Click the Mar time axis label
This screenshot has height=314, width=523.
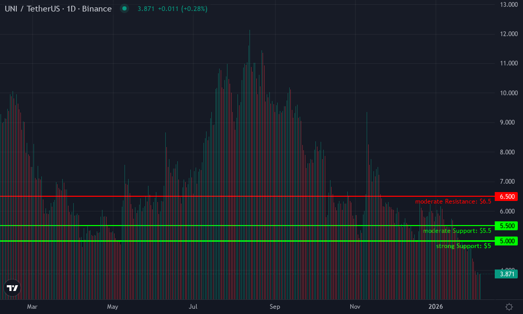tap(32, 306)
